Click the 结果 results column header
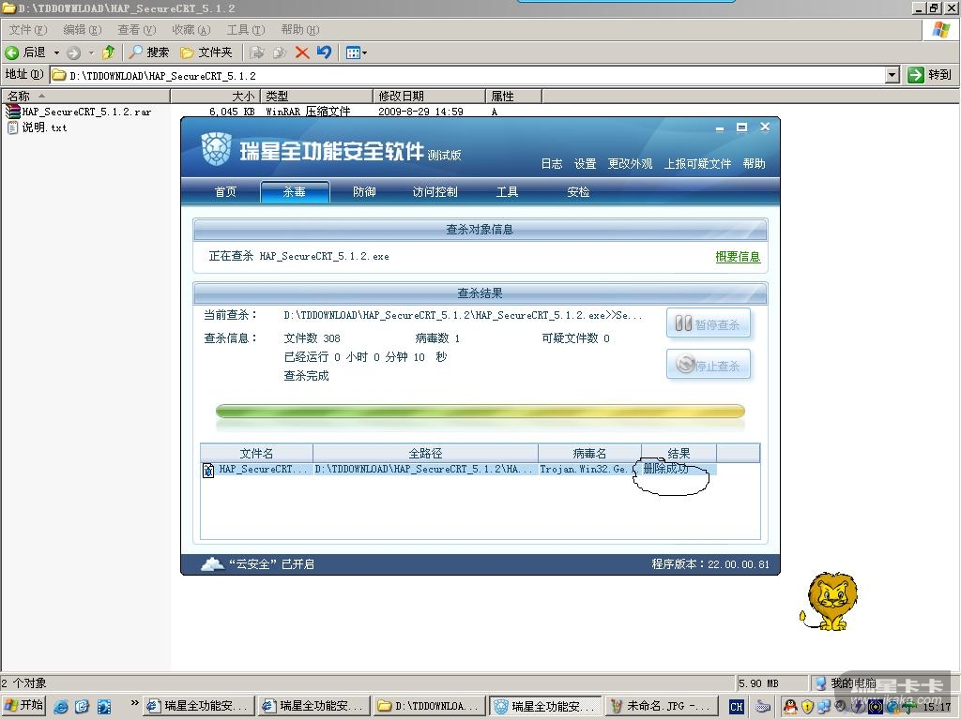 click(x=679, y=453)
